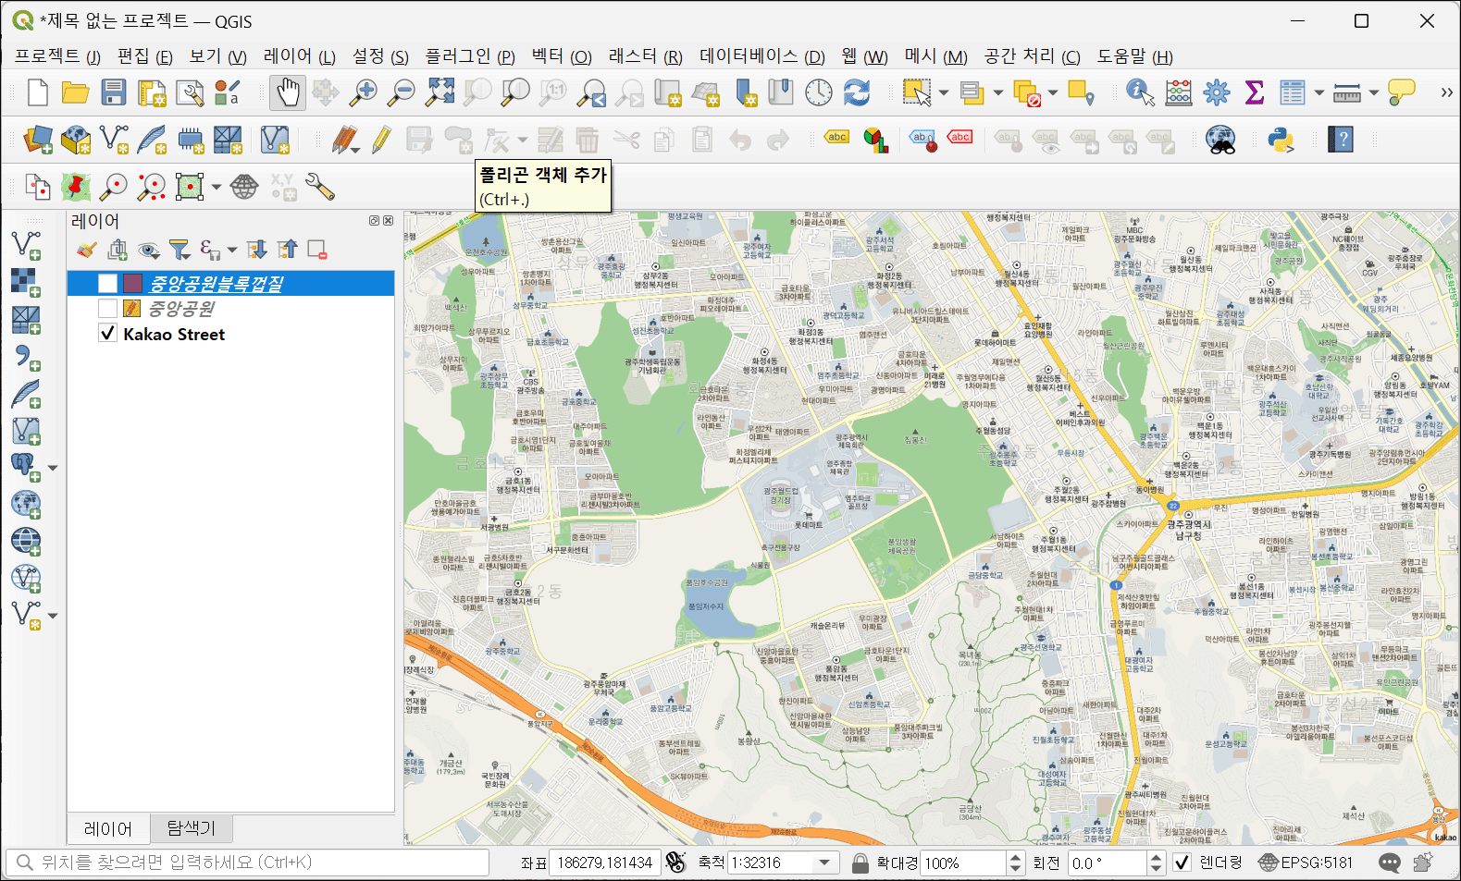
Task: Open the 공간 처리 menu
Action: [x=1033, y=56]
